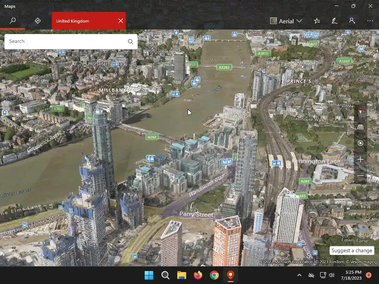The image size is (379, 284).
Task: Click the A3036 road badge
Action: pos(263,54)
